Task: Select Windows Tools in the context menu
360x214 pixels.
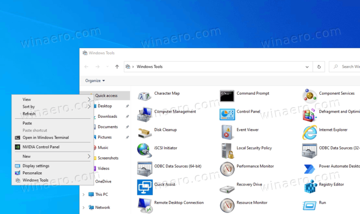Action: pos(53,180)
